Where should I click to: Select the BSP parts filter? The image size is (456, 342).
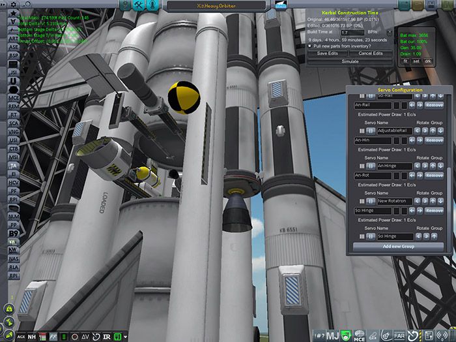tap(14, 55)
